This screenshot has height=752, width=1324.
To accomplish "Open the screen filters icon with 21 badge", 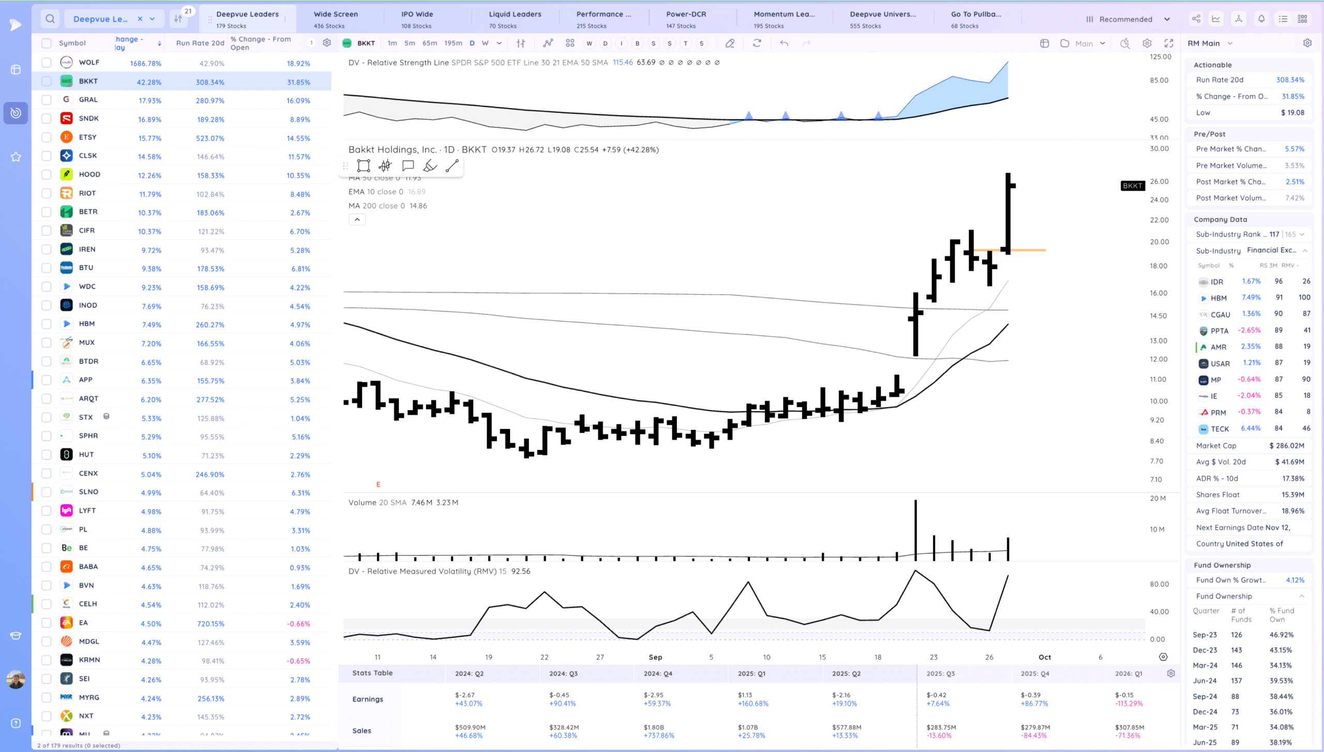I will 179,19.
